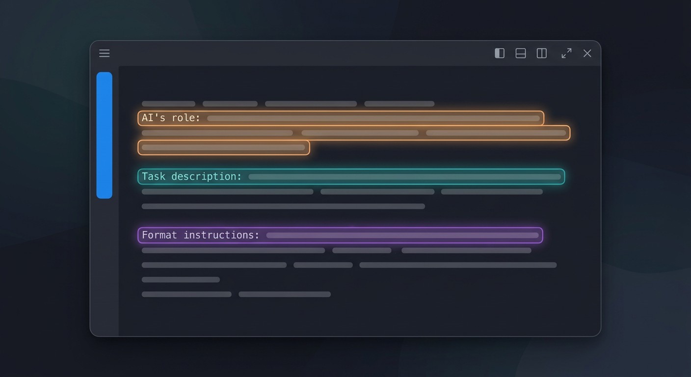The image size is (691, 377).
Task: Click the placeholder row just below Task description
Action: (342, 191)
